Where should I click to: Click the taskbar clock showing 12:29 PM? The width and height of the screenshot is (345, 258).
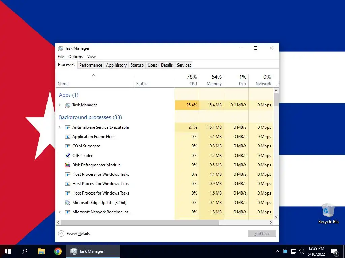316,251
